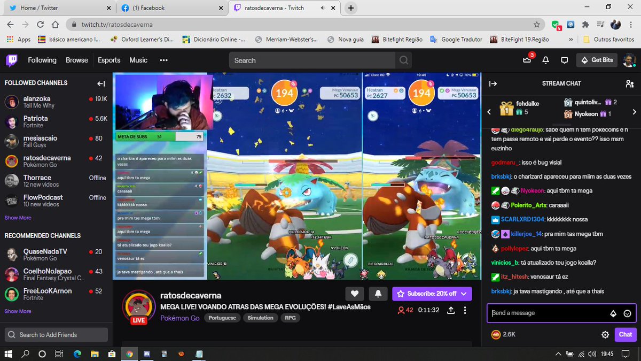Show hidden system tray icons chevron
Image resolution: width=641 pixels, height=361 pixels.
[x=558, y=354]
